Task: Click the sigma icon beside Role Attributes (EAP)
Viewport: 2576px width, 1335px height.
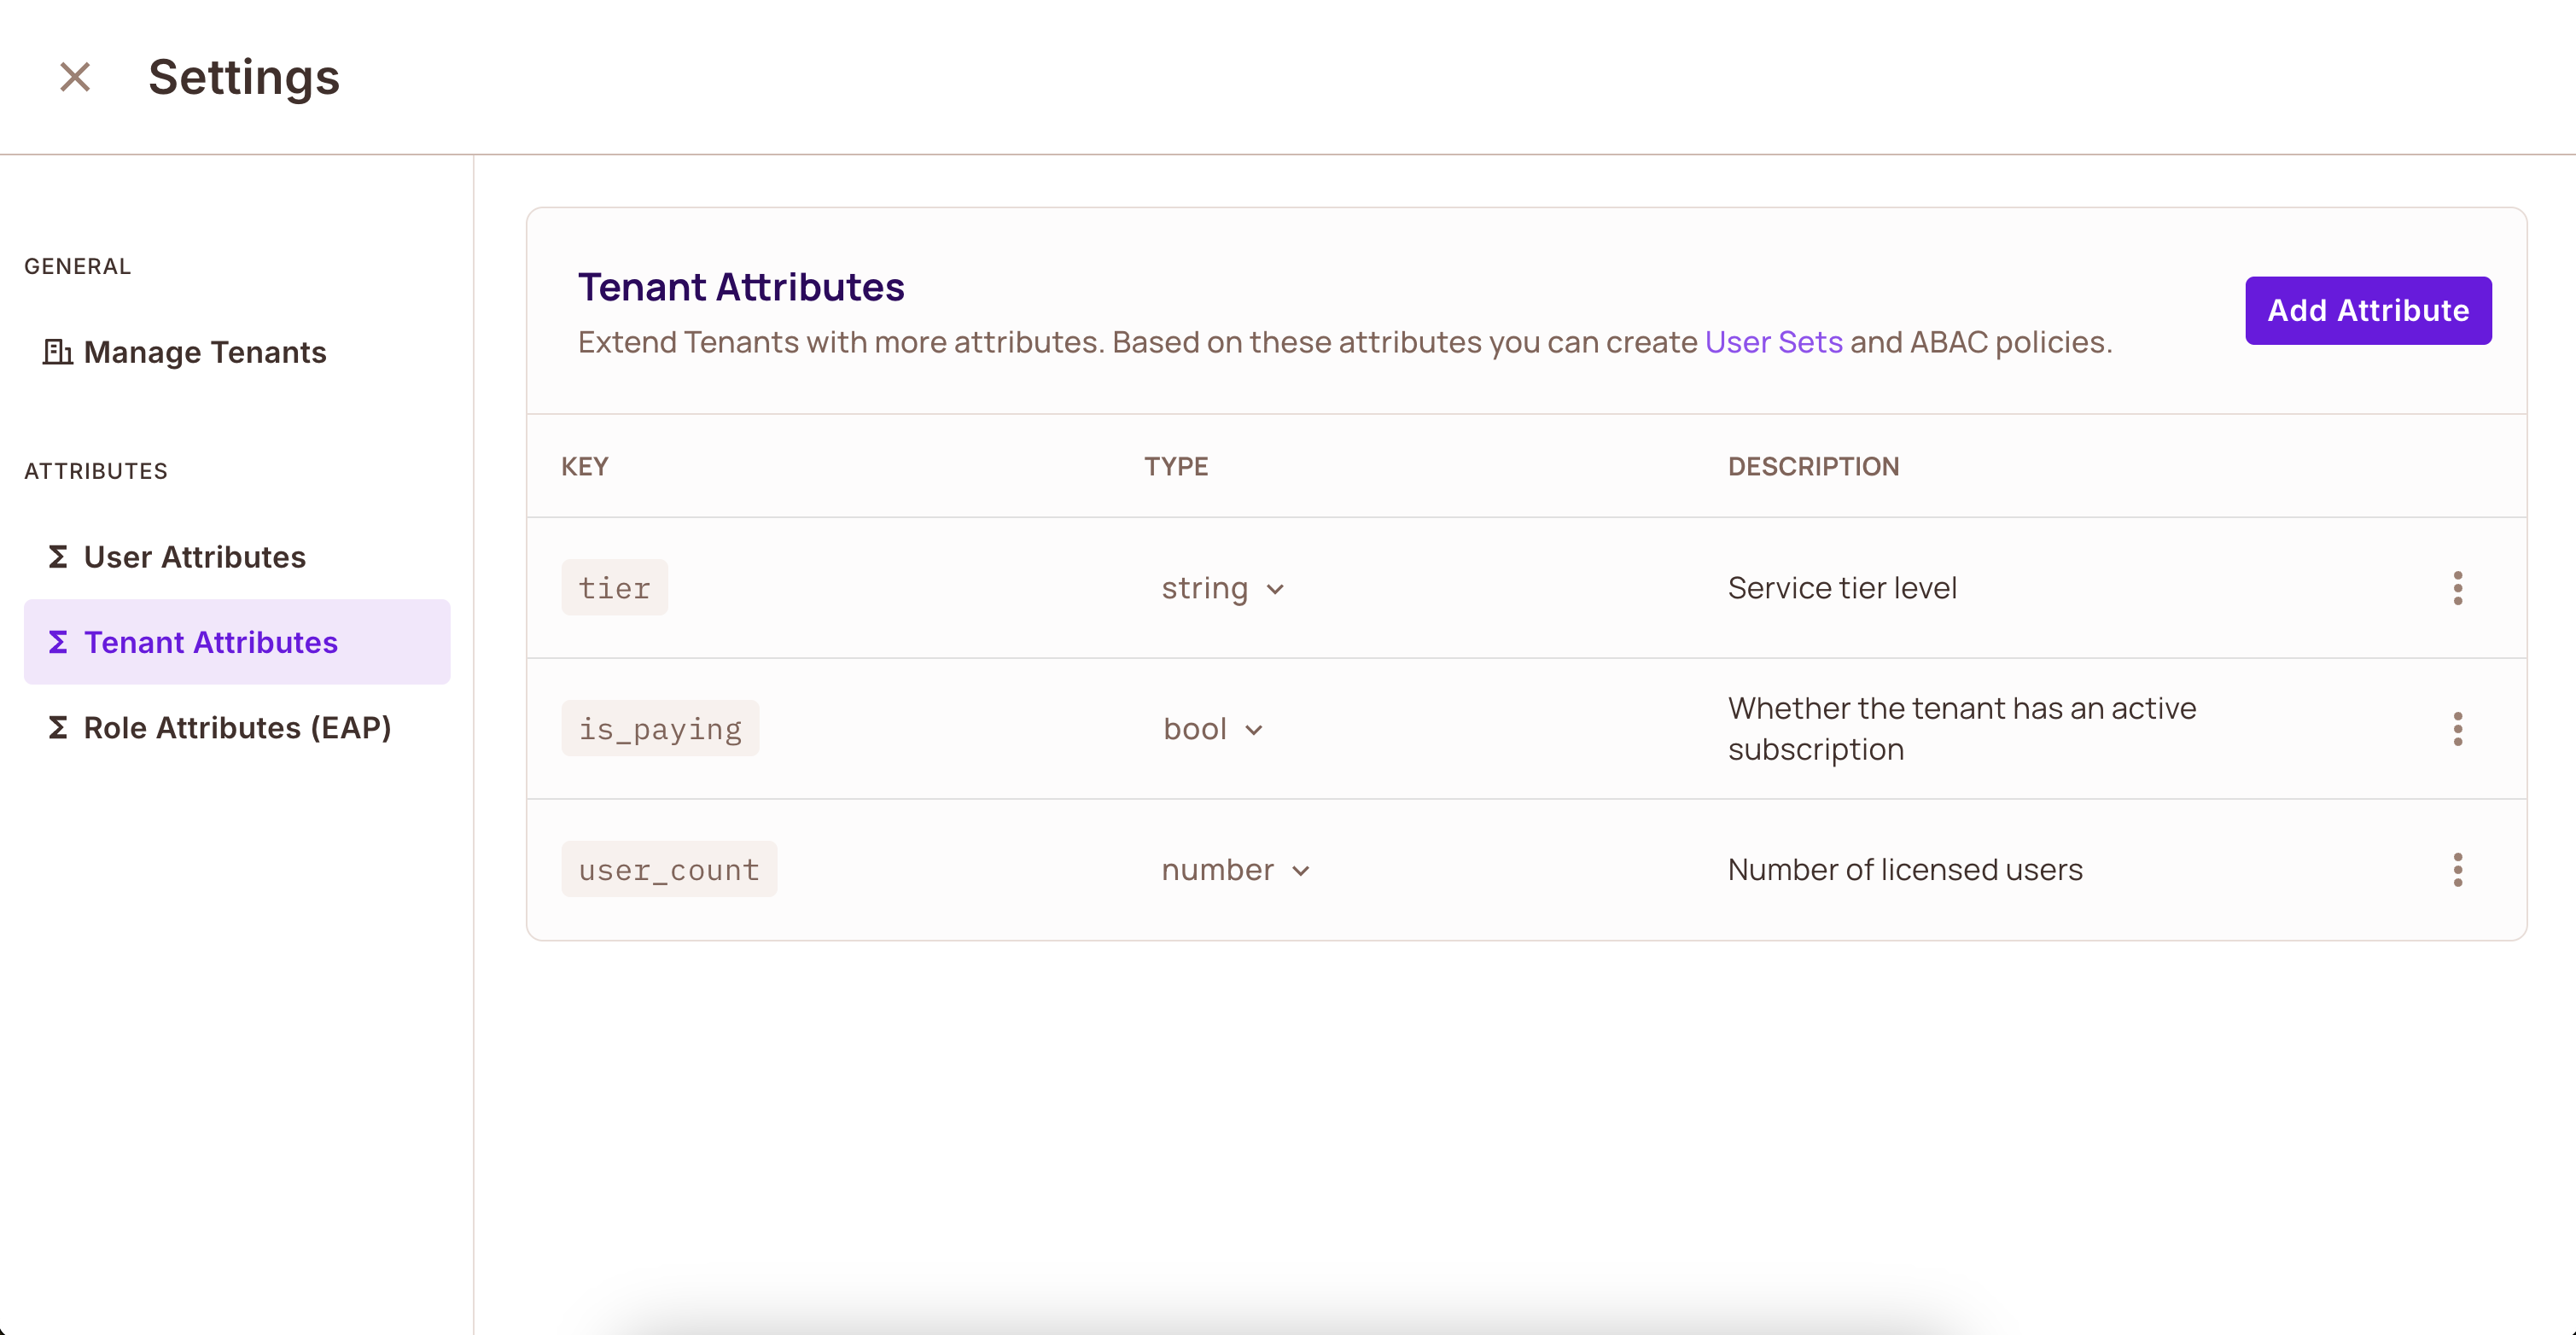Action: (x=57, y=728)
